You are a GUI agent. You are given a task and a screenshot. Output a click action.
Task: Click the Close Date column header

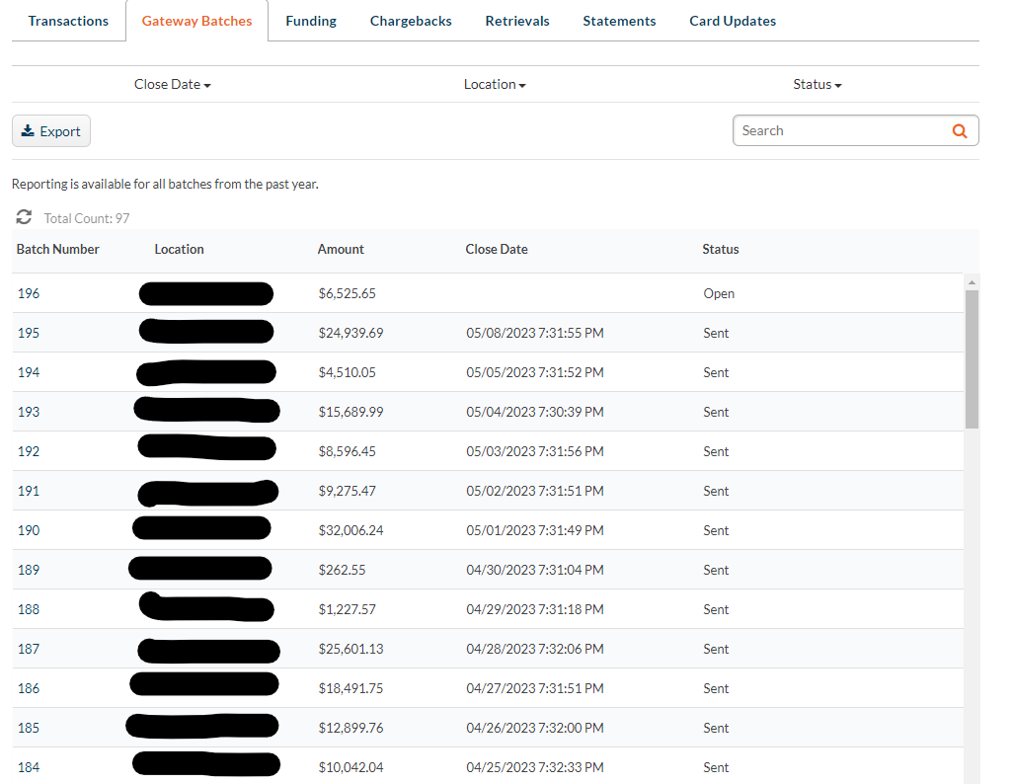click(x=497, y=249)
